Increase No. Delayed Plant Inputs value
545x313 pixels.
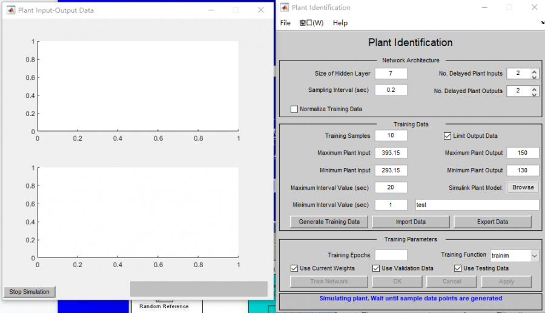(534, 71)
